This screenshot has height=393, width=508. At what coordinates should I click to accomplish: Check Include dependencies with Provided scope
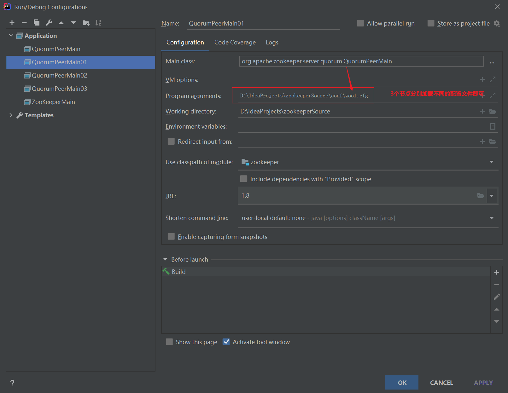tap(243, 179)
